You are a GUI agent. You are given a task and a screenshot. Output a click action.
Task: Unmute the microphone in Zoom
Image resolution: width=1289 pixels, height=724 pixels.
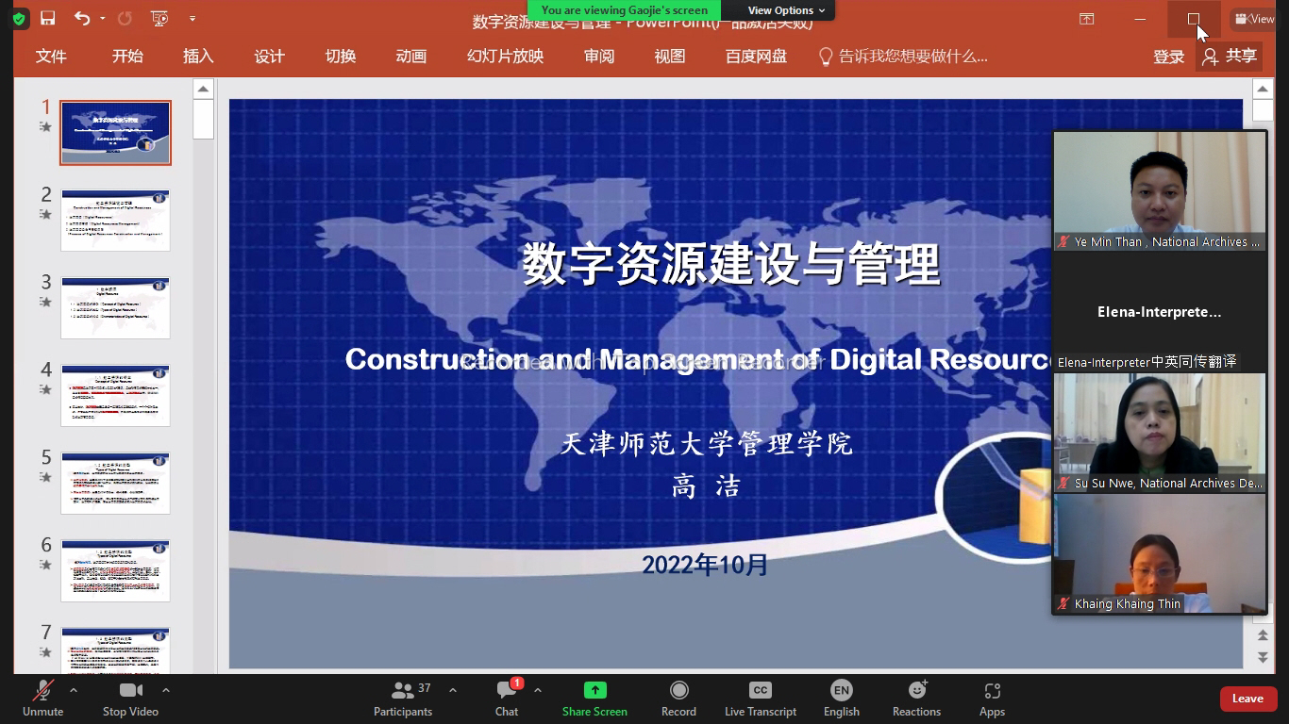[x=42, y=699]
